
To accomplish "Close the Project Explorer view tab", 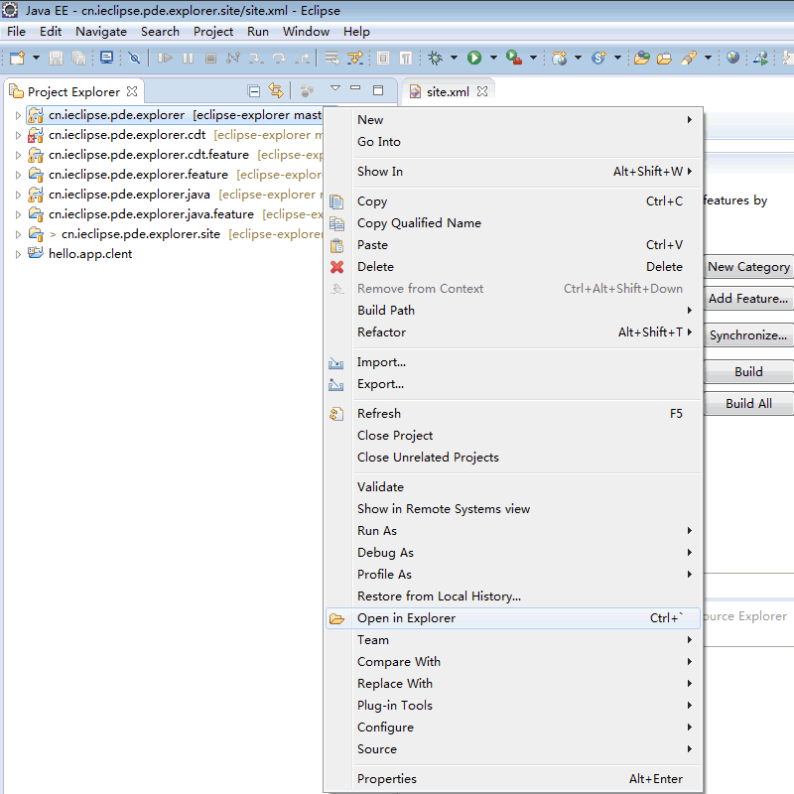I will click(132, 91).
